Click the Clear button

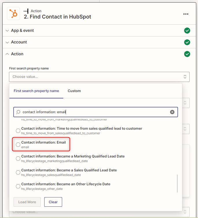click(x=53, y=202)
